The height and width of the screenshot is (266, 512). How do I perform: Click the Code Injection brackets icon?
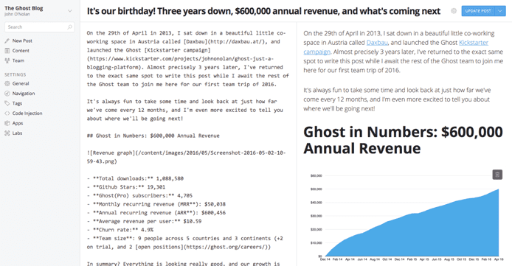7,113
